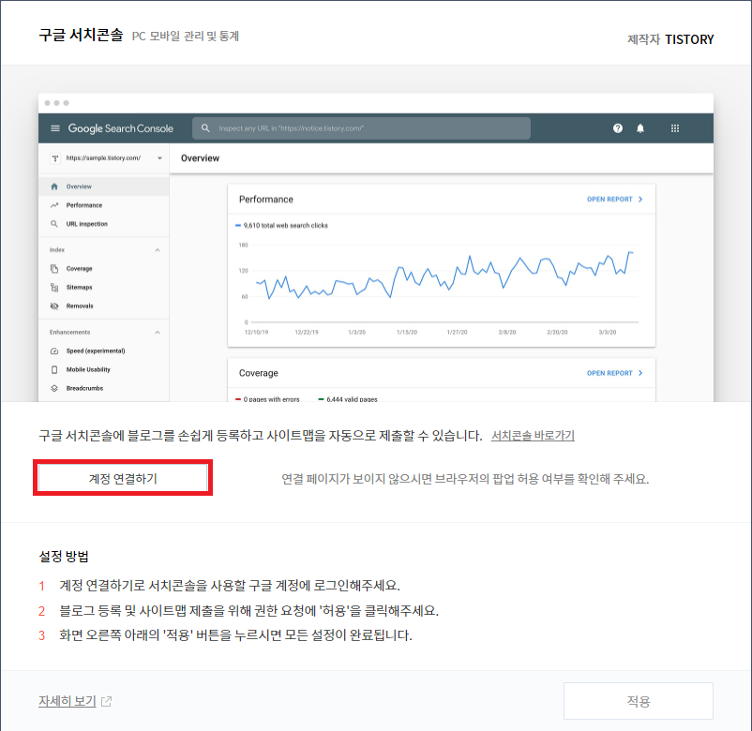Open the 자세히 보기 link

[68, 701]
